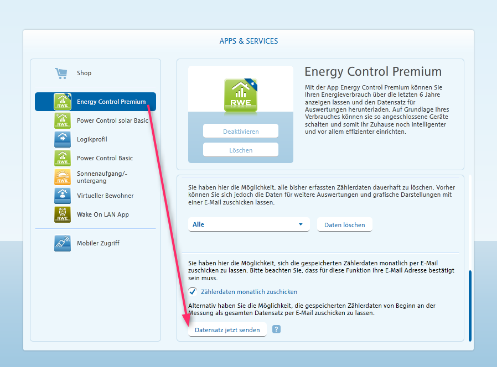The height and width of the screenshot is (367, 497).
Task: Click the Wake On LAN alarm clock icon
Action: click(x=63, y=214)
